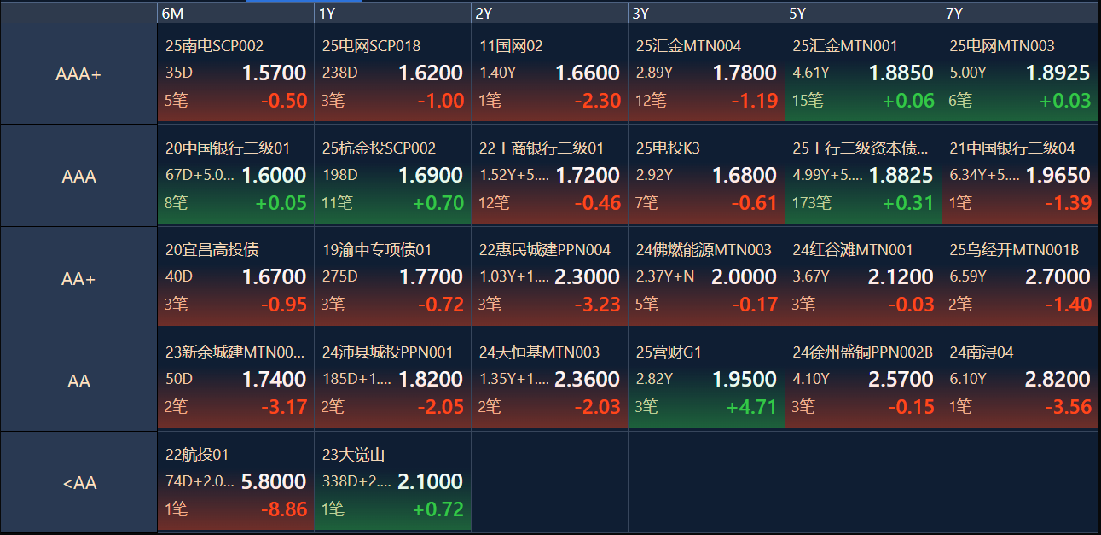Screen dimensions: 1101x535
Task: Click the -3.17 change value
Action: pos(284,407)
